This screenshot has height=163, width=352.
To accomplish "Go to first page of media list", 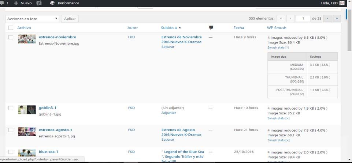I will (281, 19).
